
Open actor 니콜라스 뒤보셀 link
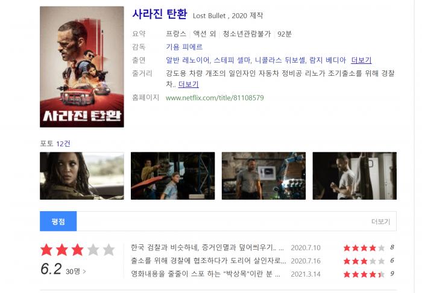pyautogui.click(x=280, y=60)
